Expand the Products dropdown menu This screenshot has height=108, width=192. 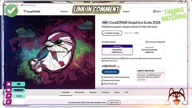click(x=65, y=11)
